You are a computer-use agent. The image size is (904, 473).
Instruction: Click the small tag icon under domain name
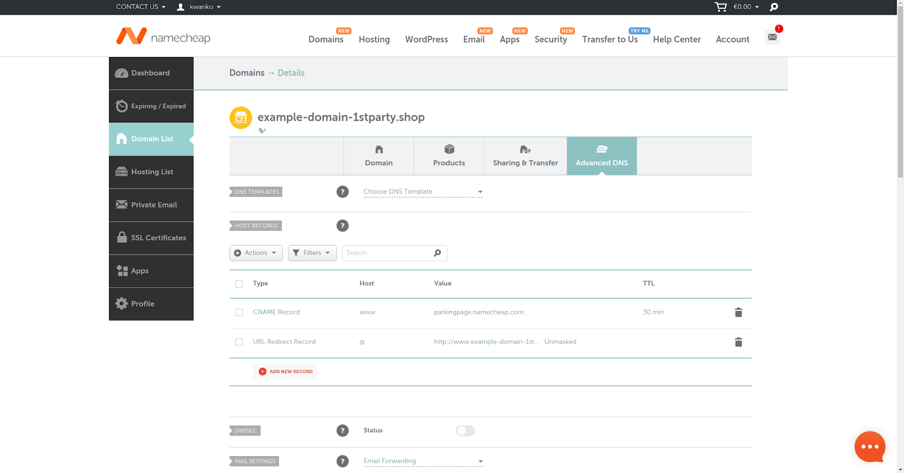coord(262,130)
